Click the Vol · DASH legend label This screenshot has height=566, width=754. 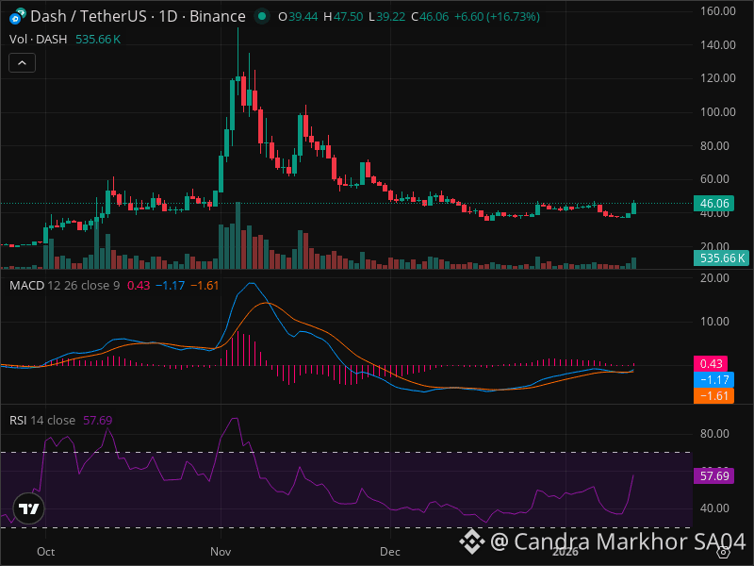coord(38,39)
